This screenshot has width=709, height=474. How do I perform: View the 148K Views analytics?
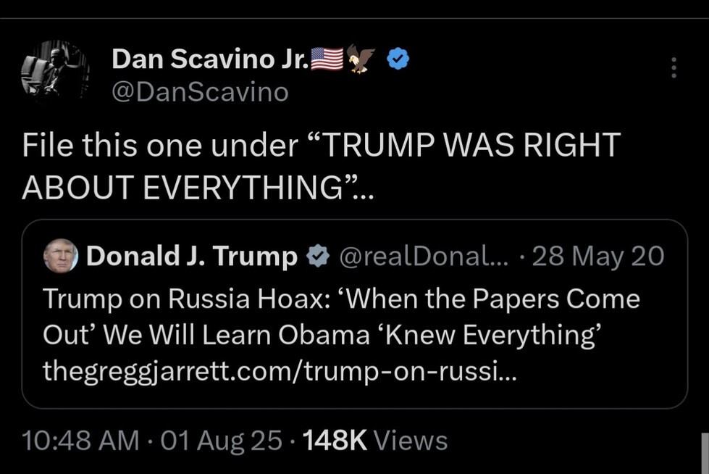374,441
